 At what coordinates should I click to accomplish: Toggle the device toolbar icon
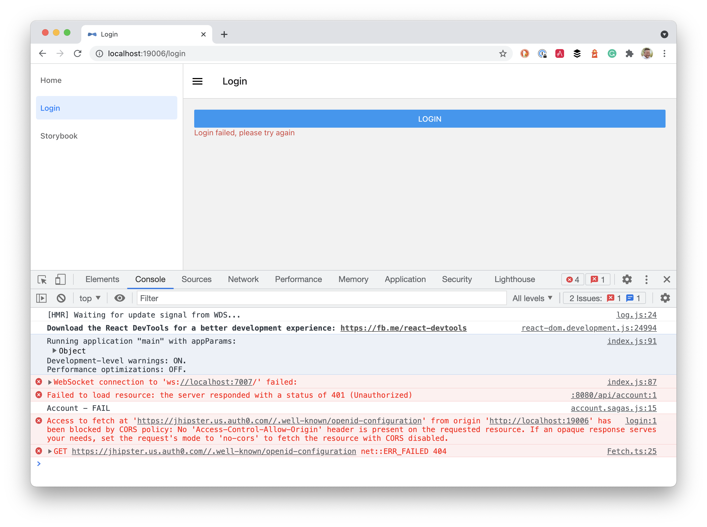click(60, 279)
